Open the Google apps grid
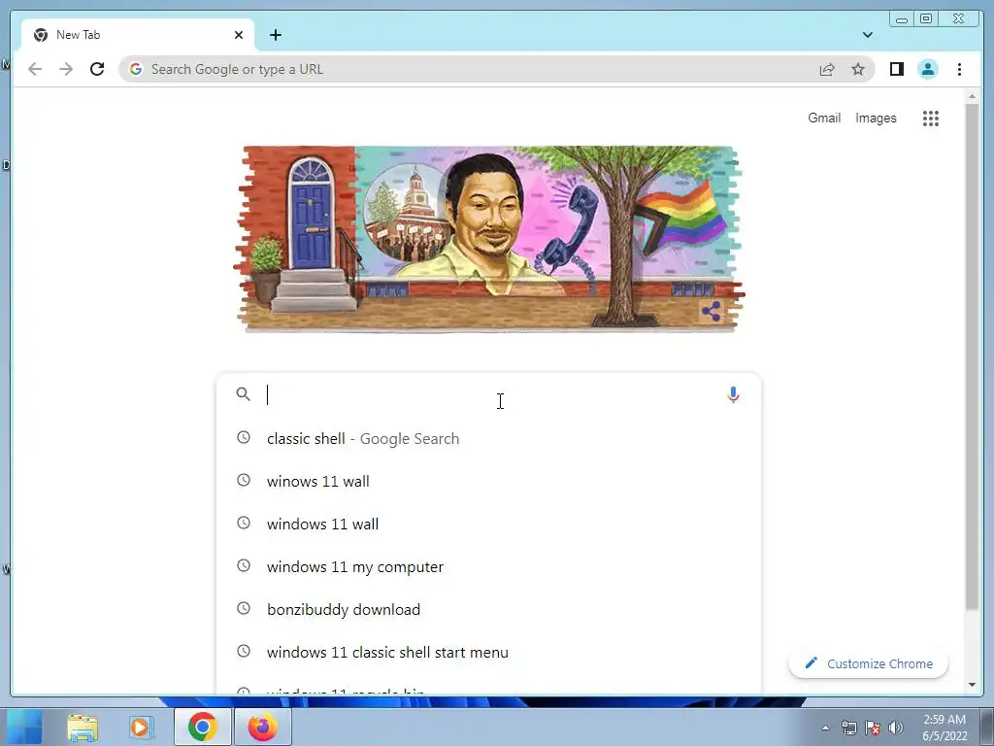The height and width of the screenshot is (746, 994). click(930, 118)
